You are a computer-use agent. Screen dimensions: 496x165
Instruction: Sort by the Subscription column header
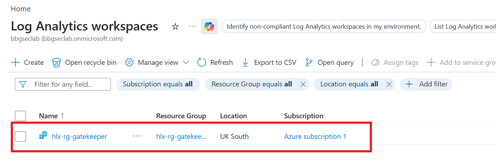coord(304,116)
